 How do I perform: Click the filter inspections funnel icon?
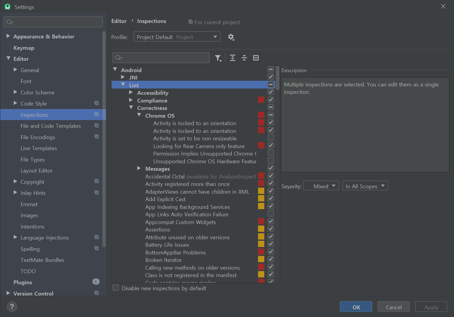[x=218, y=58]
